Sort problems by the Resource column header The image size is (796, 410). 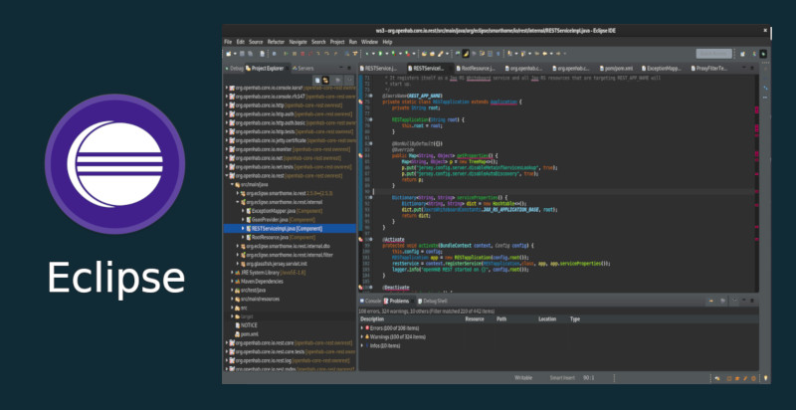(475, 319)
